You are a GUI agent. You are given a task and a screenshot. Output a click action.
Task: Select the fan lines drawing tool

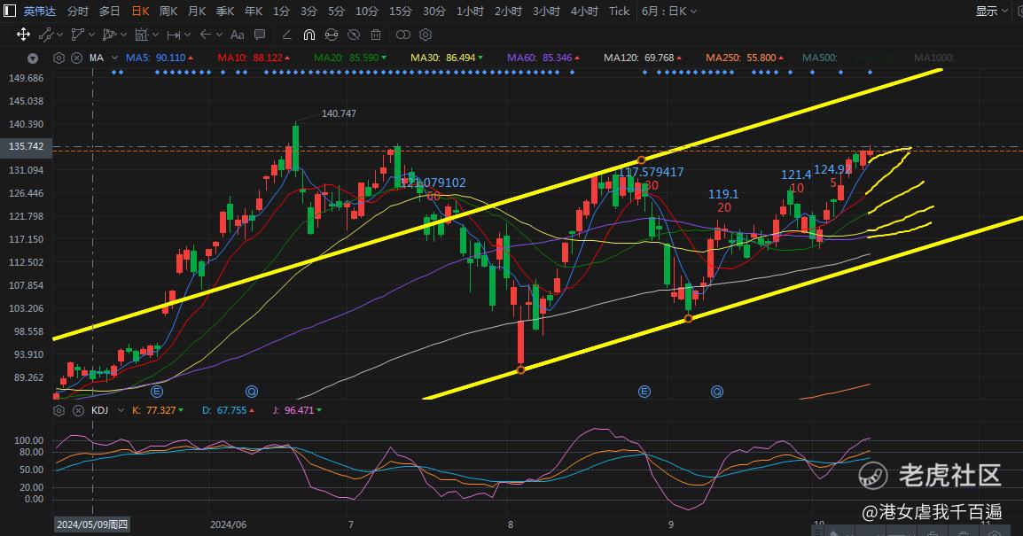click(x=110, y=35)
